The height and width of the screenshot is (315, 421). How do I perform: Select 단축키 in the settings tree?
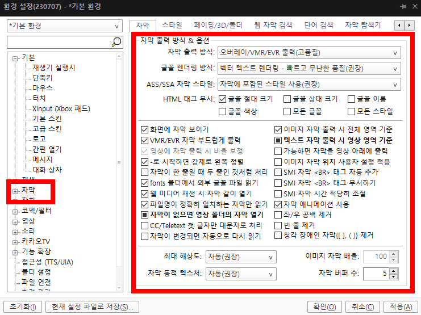43,78
